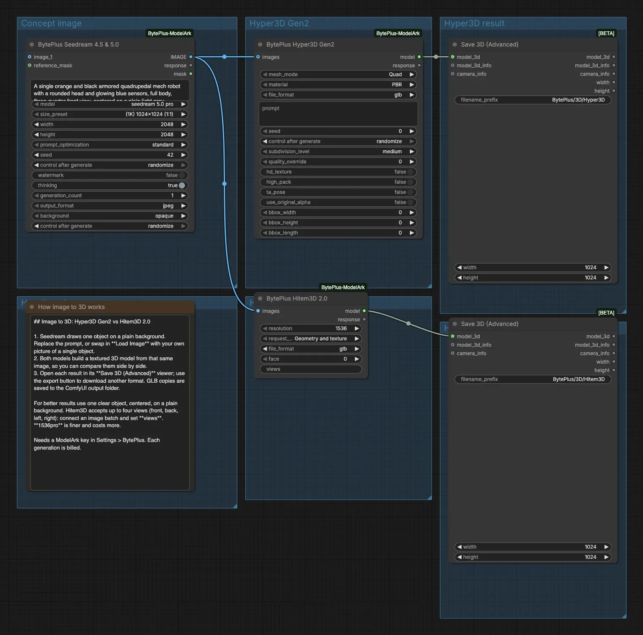Click the Concept image group resize corner
This screenshot has height=635, width=643.
point(235,286)
